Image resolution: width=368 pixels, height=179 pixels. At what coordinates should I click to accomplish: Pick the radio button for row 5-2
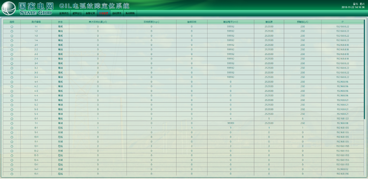12,105
